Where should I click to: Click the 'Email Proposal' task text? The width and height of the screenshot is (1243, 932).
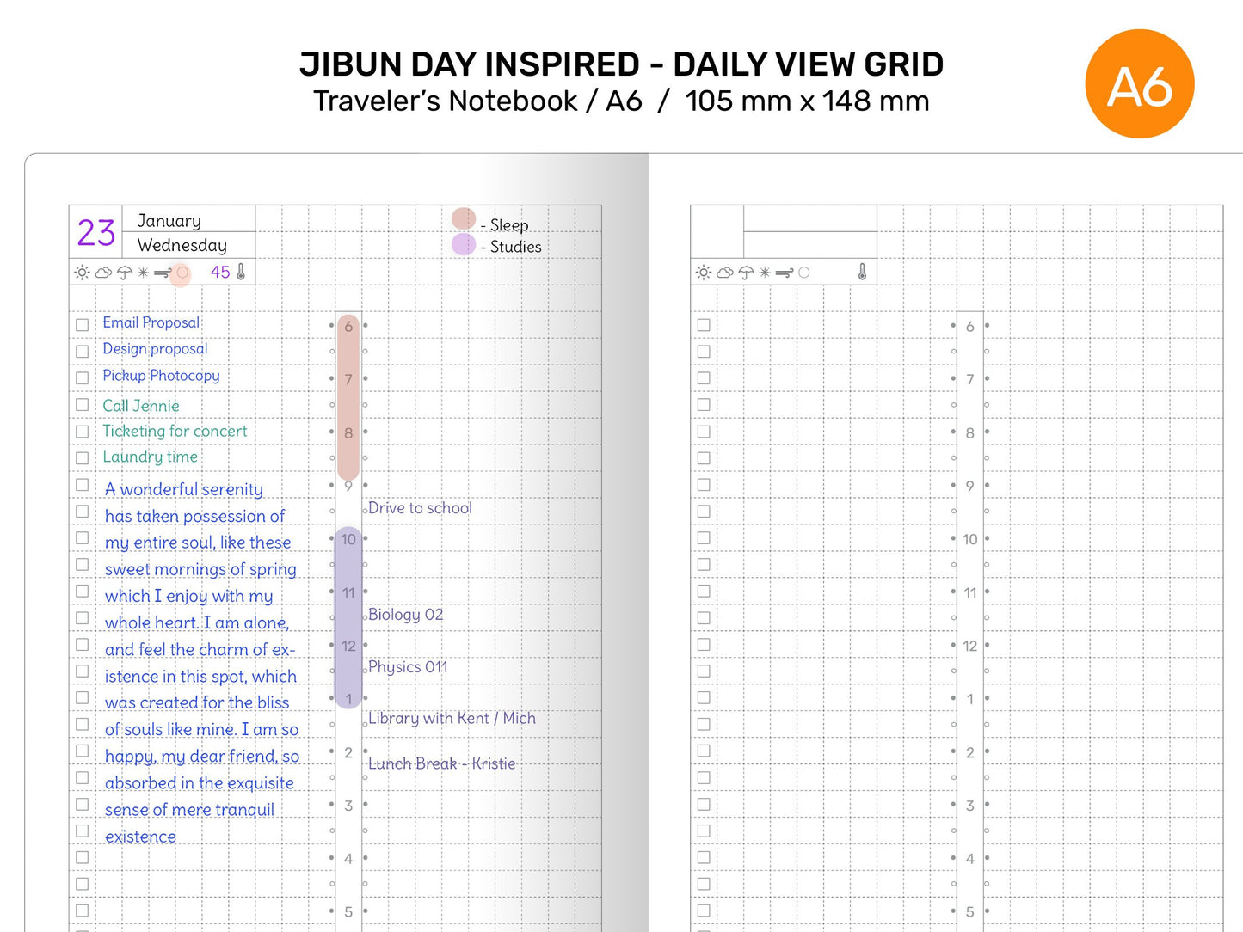(x=151, y=322)
